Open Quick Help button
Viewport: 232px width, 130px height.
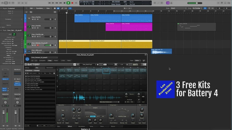[x=9, y=3]
